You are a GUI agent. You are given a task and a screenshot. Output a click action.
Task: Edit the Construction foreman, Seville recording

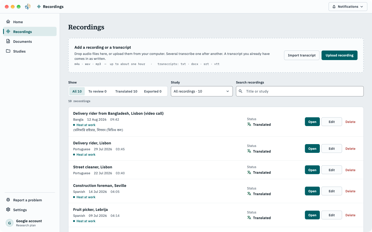click(332, 191)
